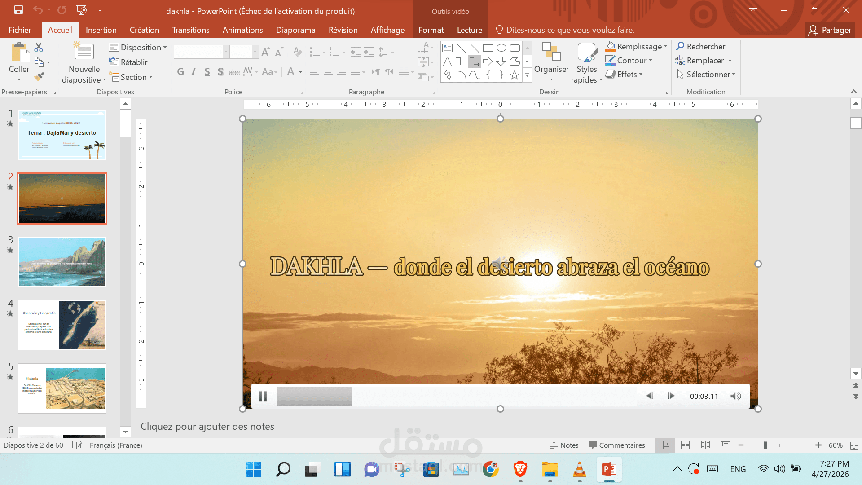
Task: Step the video backward
Action: 649,396
